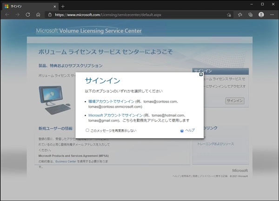The image size is (279, 201).
Task: Reload the page with the refresh icon
Action: (x=28, y=15)
